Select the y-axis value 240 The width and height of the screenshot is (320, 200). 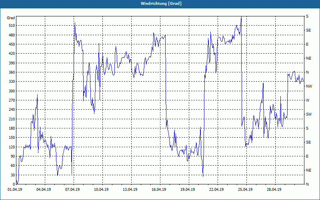tap(12, 110)
